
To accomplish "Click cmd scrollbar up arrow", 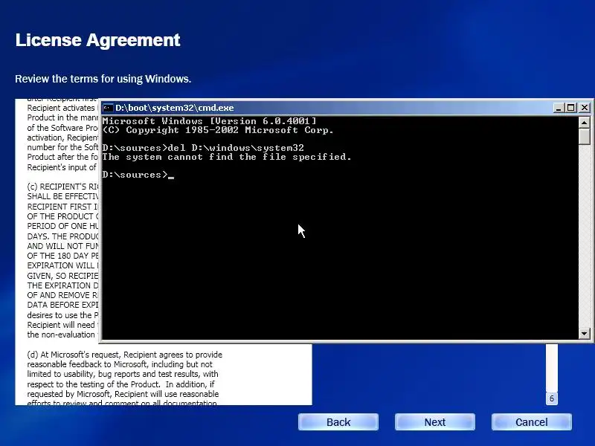I will click(x=584, y=122).
